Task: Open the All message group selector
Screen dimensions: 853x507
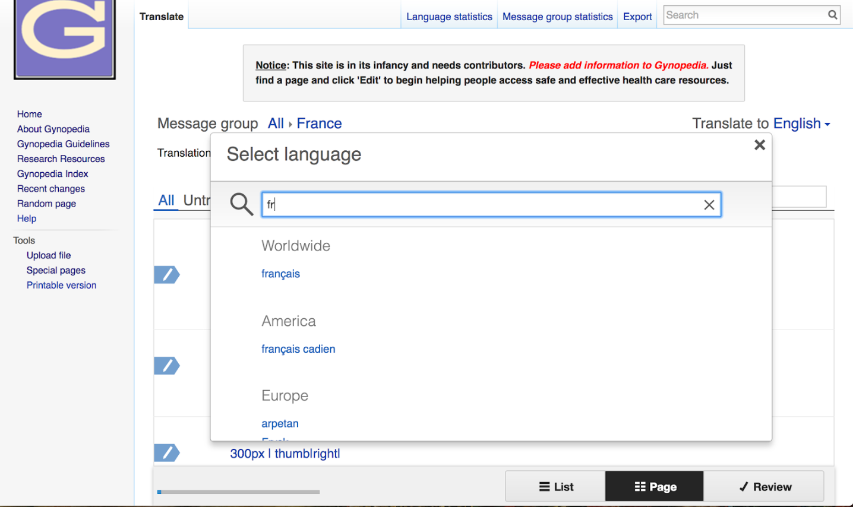Action: pos(276,123)
